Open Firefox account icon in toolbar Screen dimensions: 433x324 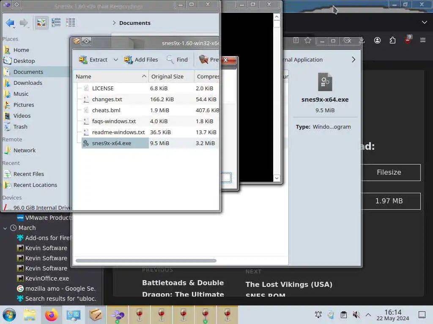pos(377,40)
